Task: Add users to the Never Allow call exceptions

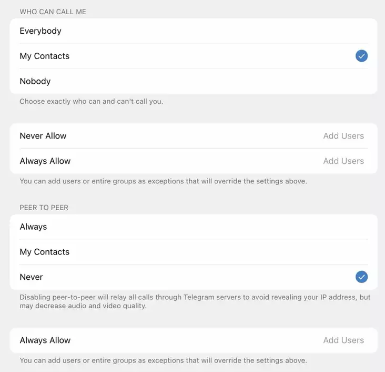Action: coord(343,136)
